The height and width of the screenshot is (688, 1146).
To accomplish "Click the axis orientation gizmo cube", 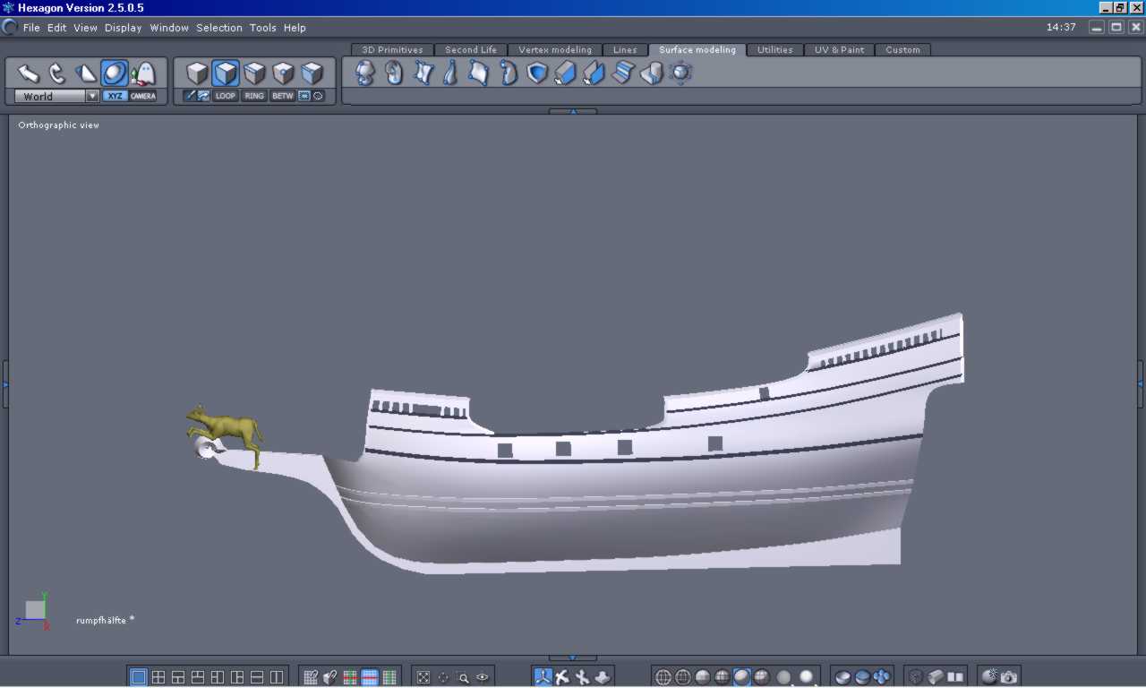I will coord(35,610).
